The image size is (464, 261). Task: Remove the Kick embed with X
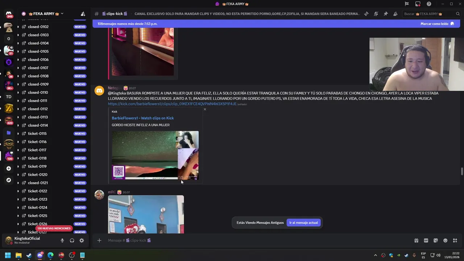click(x=205, y=109)
